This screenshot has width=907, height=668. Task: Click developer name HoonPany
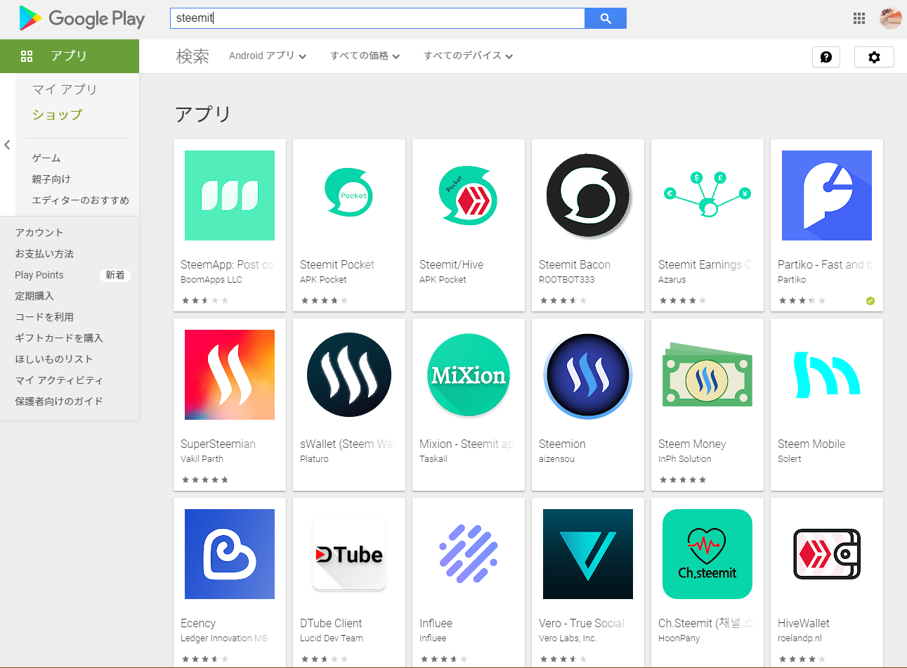[679, 638]
